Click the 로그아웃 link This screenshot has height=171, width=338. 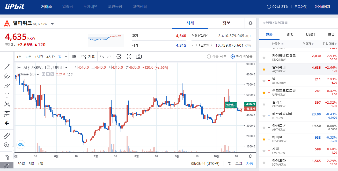point(300,7)
